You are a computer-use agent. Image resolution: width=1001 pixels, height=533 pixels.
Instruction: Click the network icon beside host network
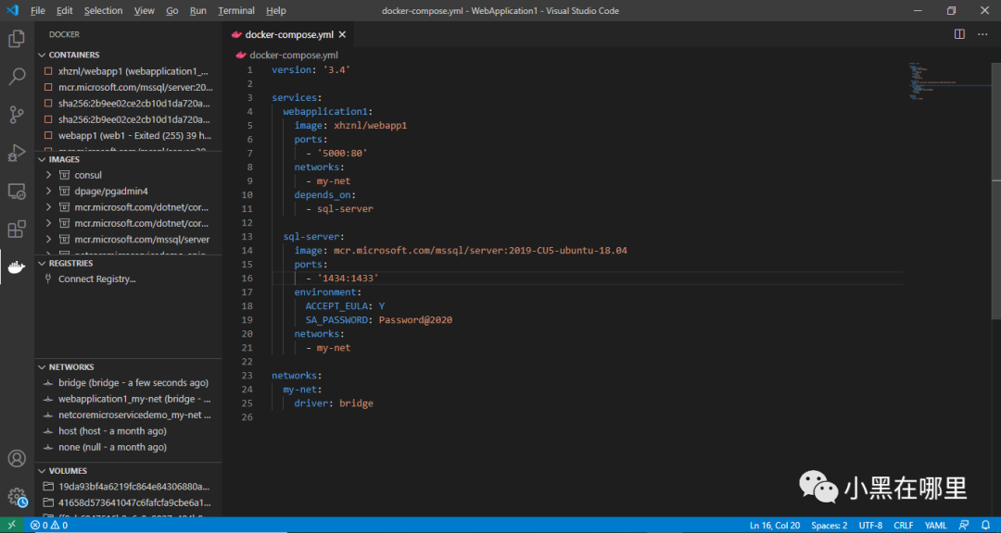pyautogui.click(x=48, y=431)
